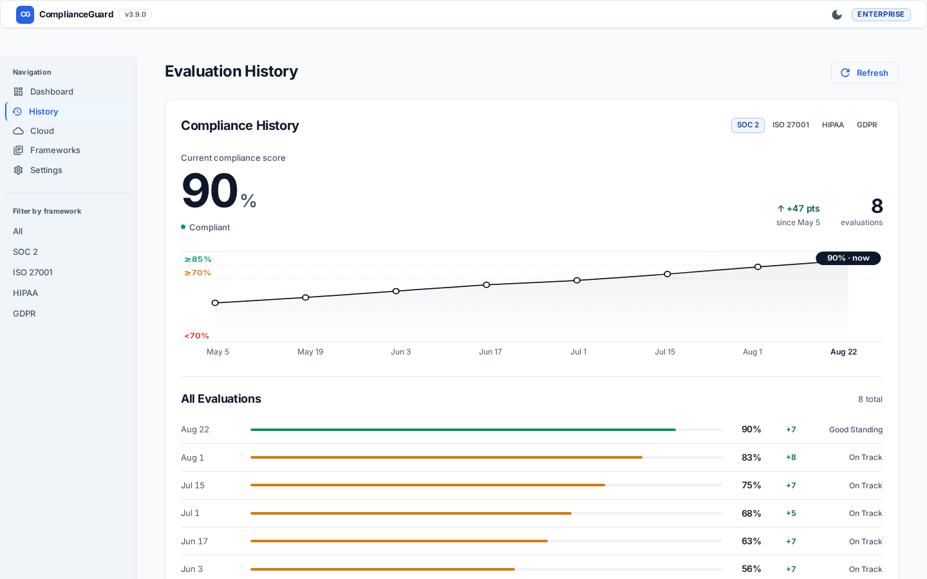Viewport: 927px width, 579px height.
Task: Go to the Cloud page
Action: 68,131
